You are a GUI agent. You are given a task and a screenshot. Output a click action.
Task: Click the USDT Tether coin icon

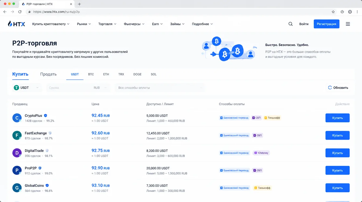point(16,88)
